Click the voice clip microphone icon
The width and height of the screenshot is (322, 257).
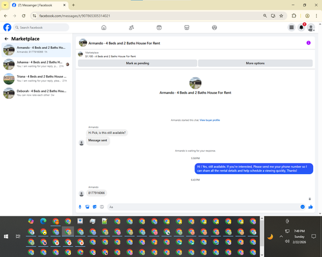click(x=80, y=207)
